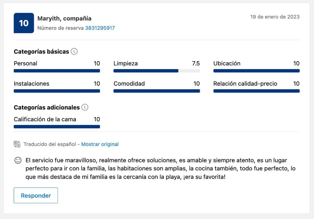Click the Personal rating bar

tap(57, 71)
